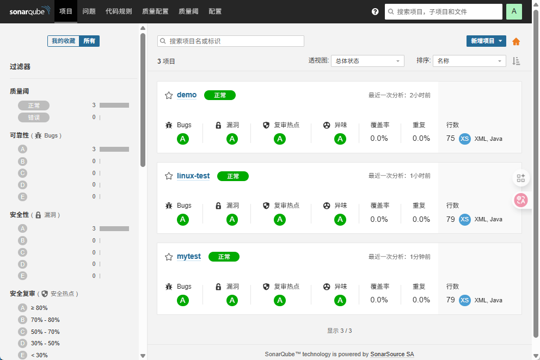
Task: Click the linux-test XS size badge
Action: tap(464, 219)
